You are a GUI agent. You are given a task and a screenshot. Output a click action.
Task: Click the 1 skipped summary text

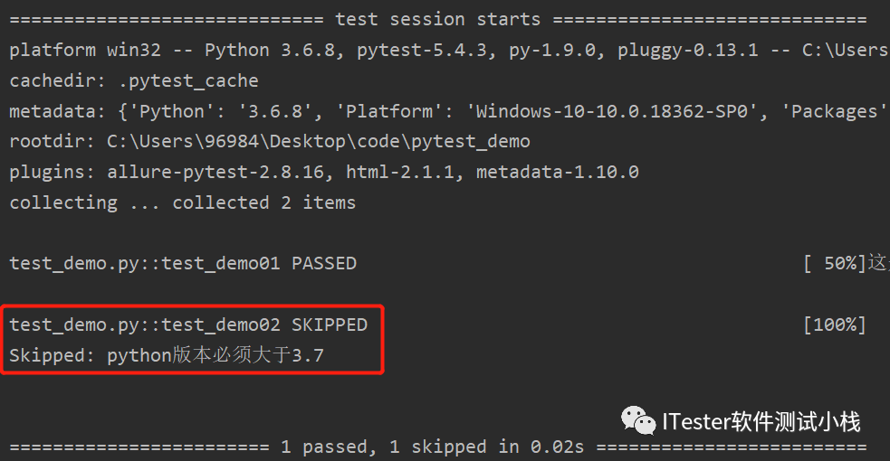pos(437,447)
